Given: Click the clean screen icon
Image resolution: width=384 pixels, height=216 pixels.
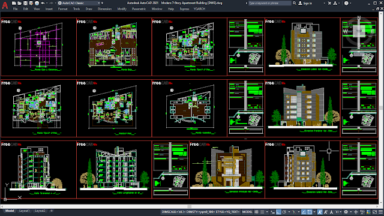Looking at the screenshot, I should [x=374, y=212].
